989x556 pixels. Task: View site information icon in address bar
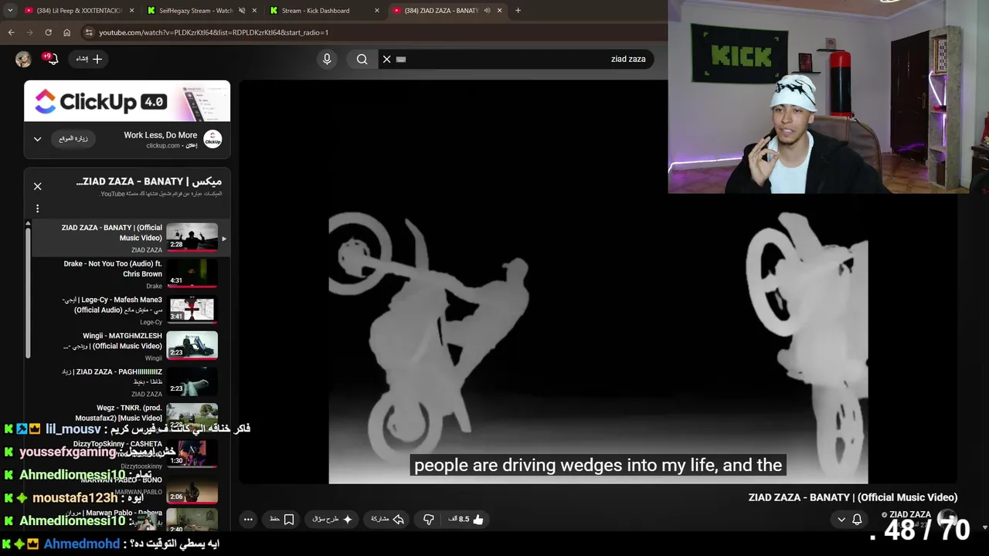[x=90, y=32]
